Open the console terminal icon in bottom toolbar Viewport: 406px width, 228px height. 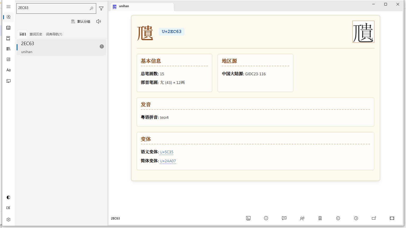(248, 218)
